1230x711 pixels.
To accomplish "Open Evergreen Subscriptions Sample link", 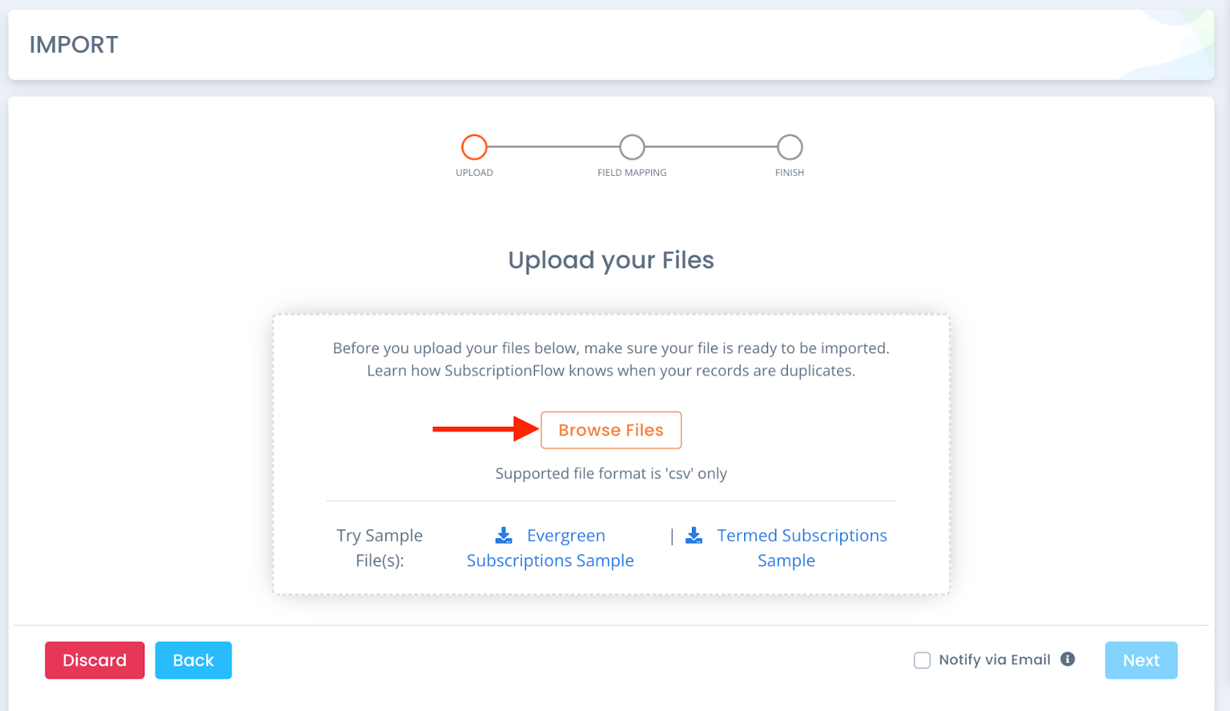I will (550, 548).
